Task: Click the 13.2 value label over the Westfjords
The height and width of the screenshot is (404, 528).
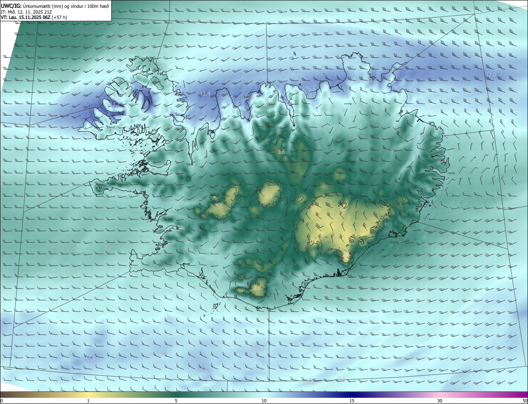Action: pos(115,104)
